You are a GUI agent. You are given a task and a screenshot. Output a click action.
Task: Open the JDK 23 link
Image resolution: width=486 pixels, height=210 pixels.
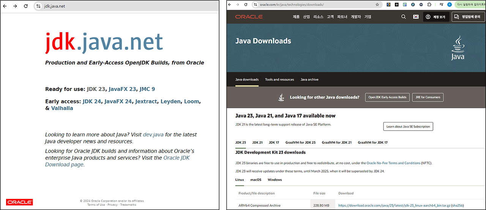coord(96,89)
